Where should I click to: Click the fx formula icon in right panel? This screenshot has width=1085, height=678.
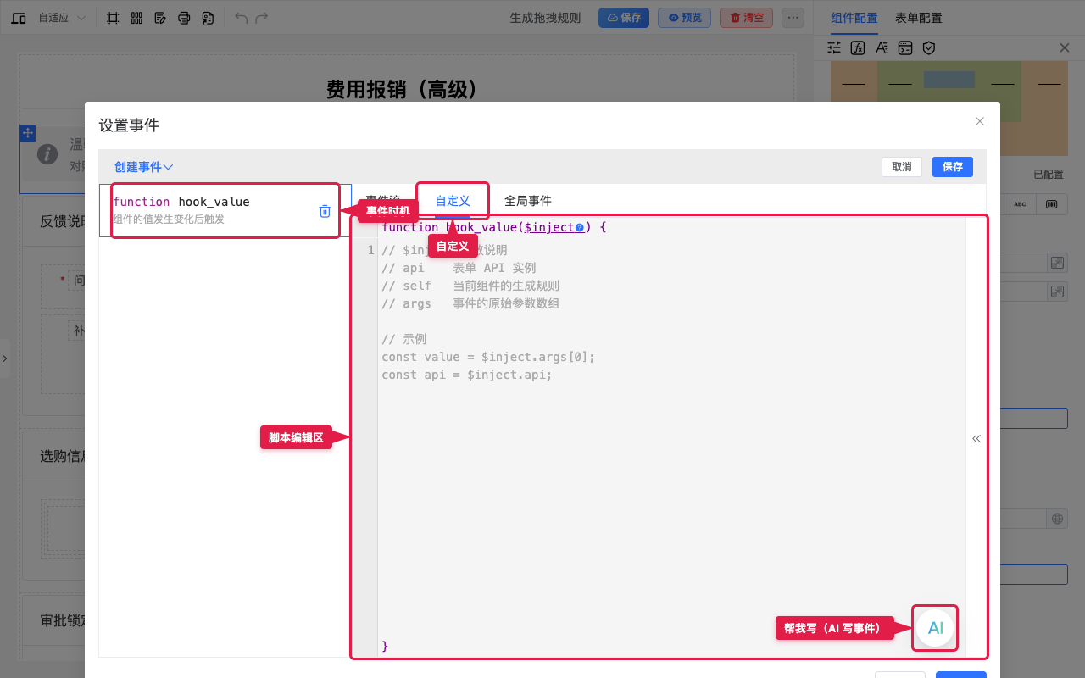858,48
